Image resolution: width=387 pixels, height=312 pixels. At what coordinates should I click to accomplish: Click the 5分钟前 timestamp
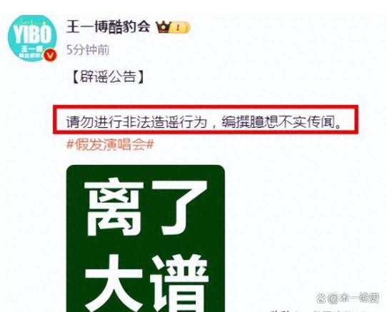pyautogui.click(x=88, y=50)
